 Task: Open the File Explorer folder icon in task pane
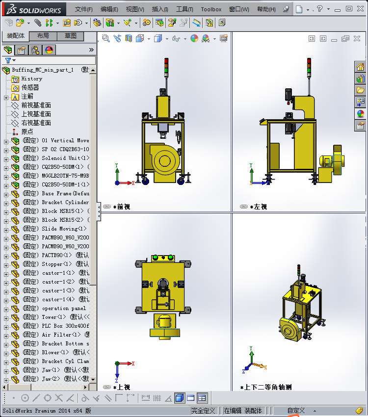point(360,90)
